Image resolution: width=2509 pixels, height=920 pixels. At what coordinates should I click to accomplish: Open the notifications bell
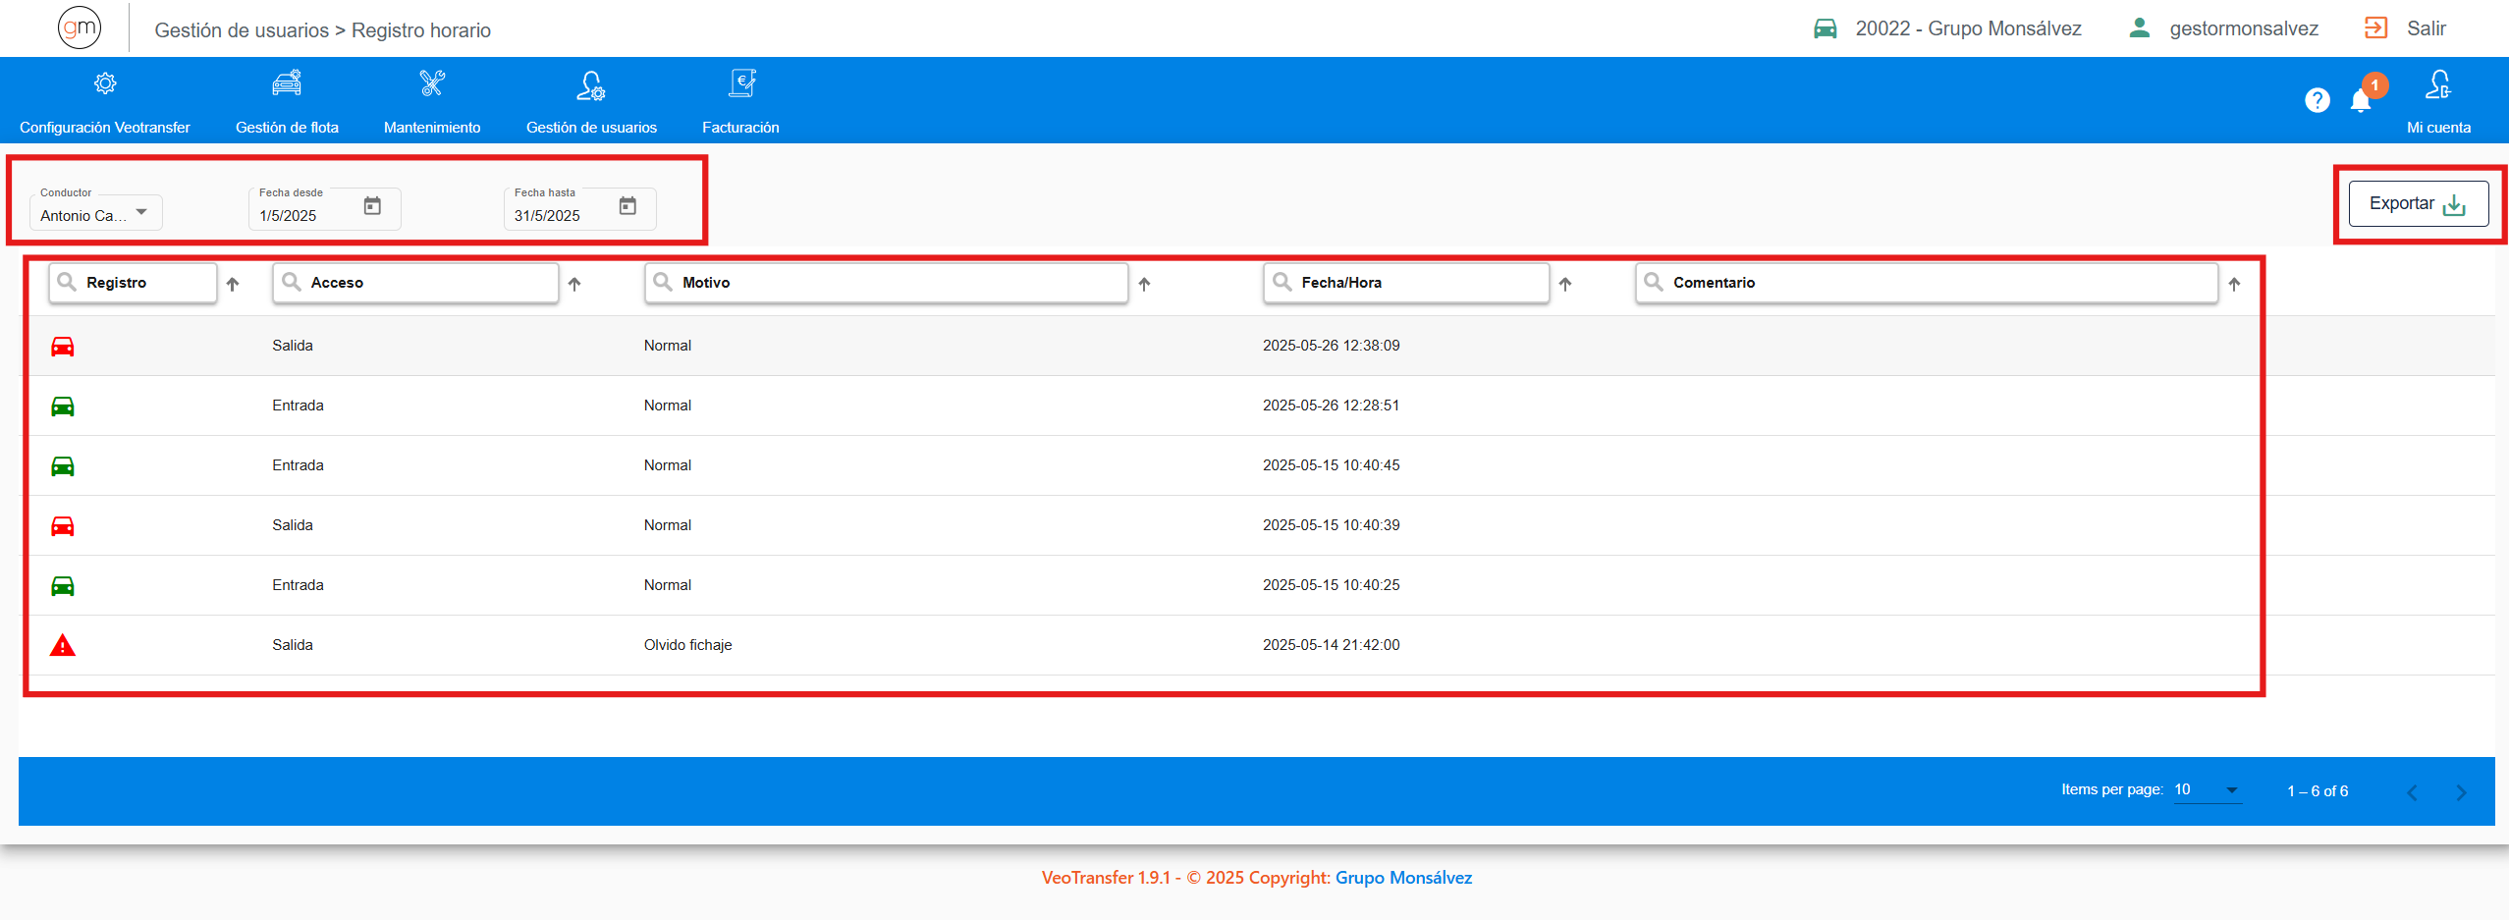click(x=2361, y=100)
